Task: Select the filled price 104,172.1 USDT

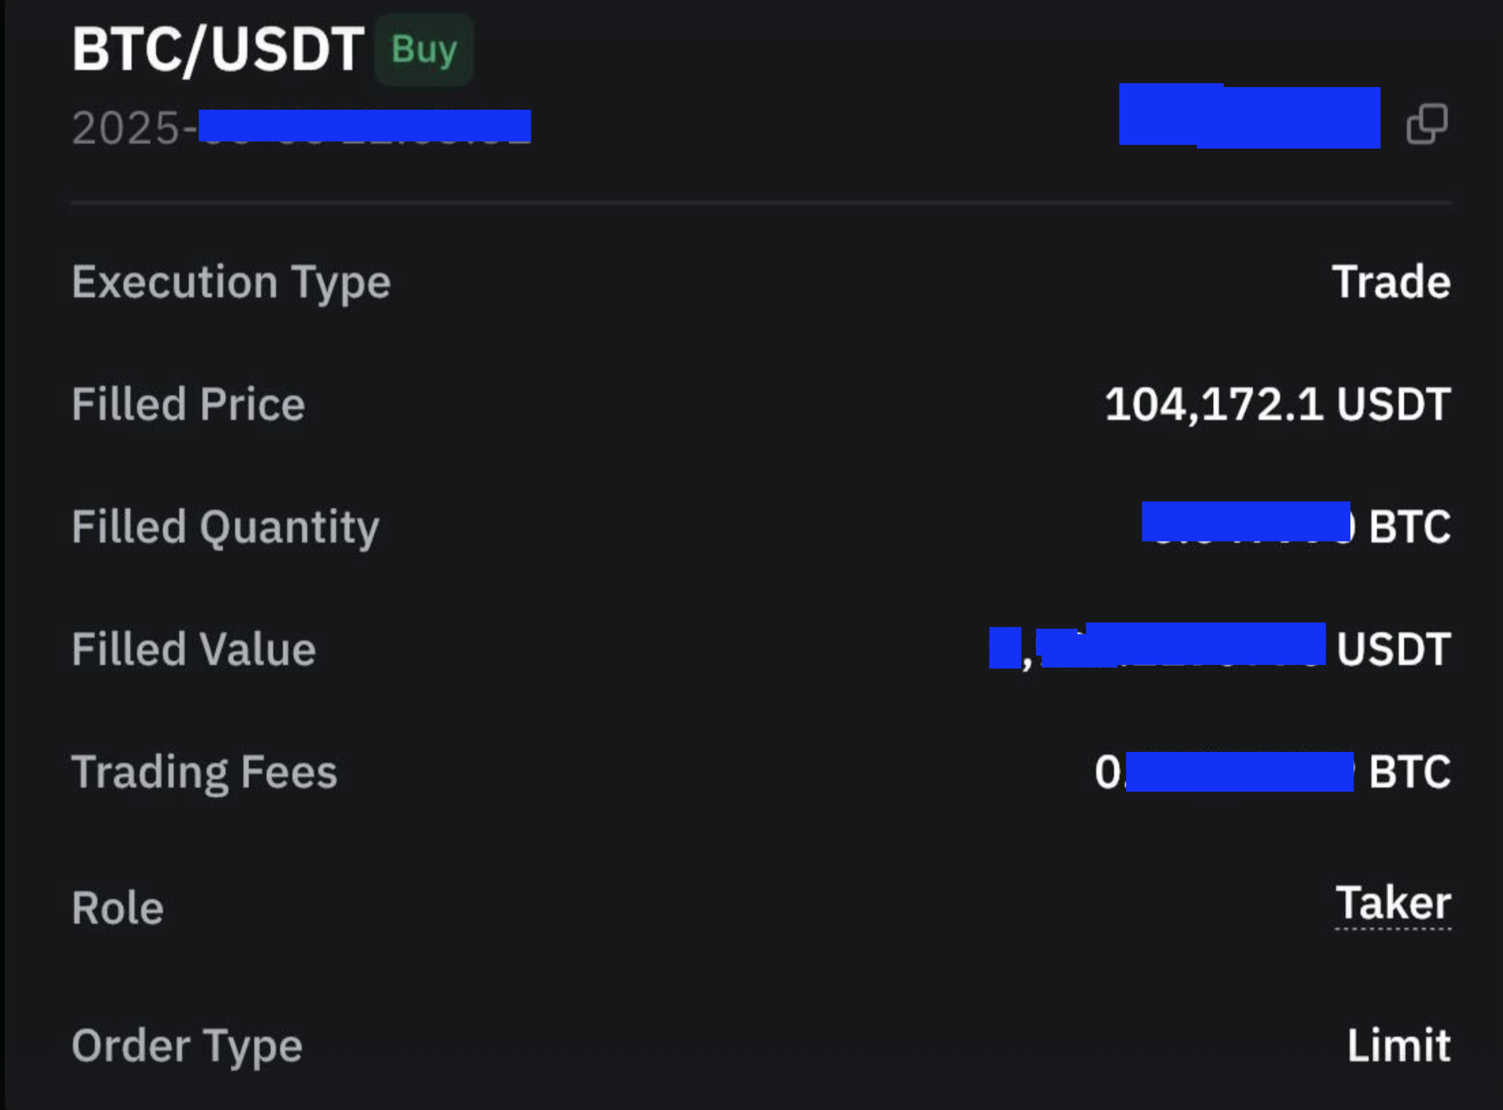Action: coord(1277,405)
